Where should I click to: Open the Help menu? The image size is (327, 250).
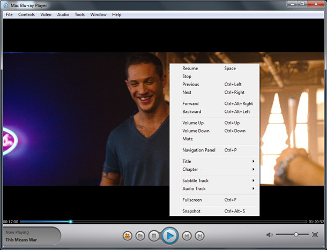click(116, 14)
